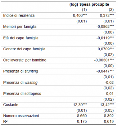Click the column (2) header
The width and height of the screenshot is (118, 126).
[x=111, y=10]
